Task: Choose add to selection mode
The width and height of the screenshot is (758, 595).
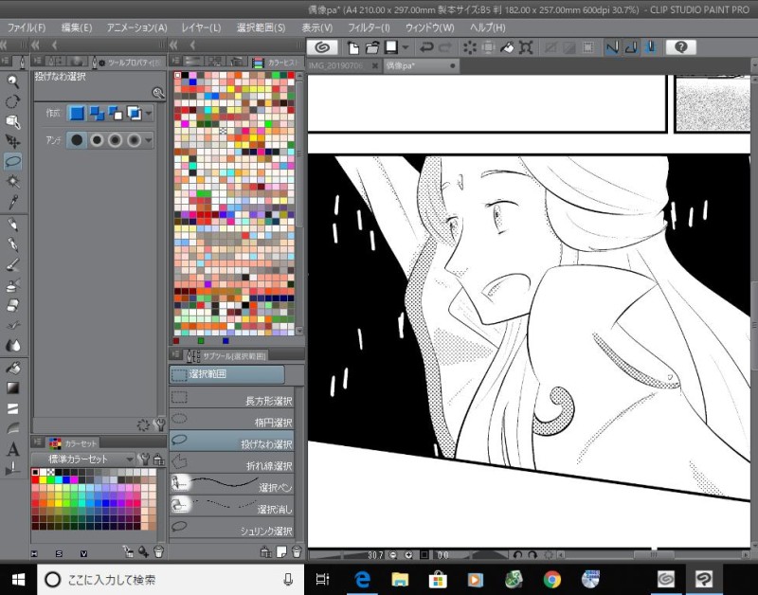Action: pos(97,113)
